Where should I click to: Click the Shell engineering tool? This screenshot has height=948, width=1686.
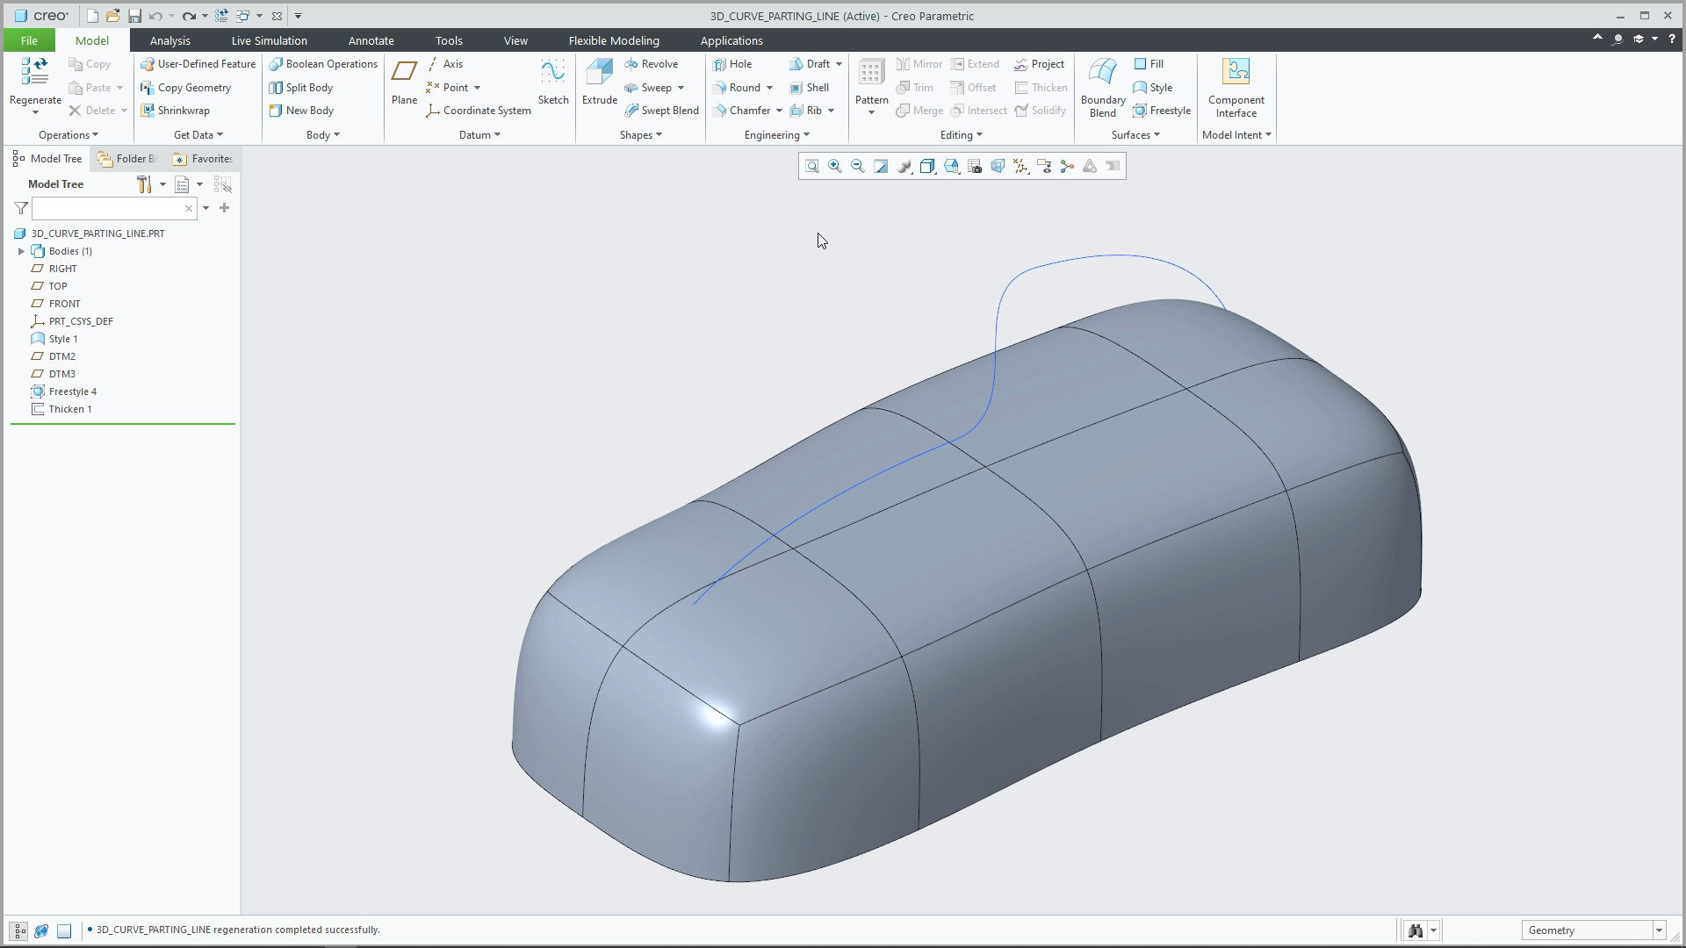809,88
